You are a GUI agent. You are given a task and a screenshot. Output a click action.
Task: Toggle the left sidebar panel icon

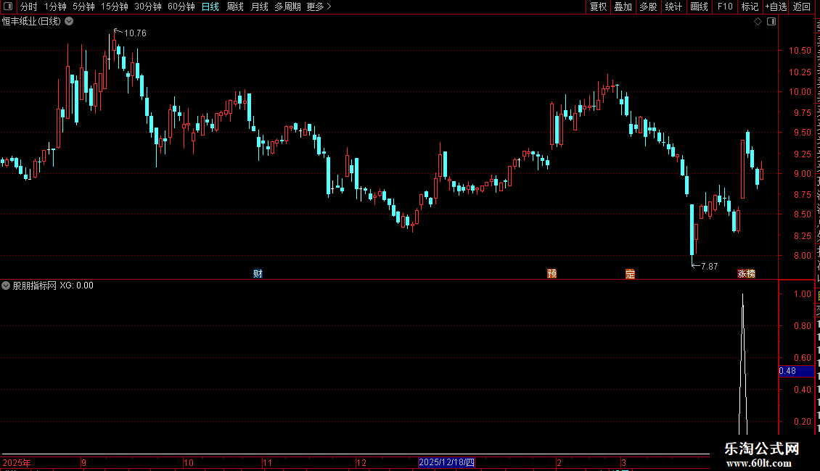8,7
